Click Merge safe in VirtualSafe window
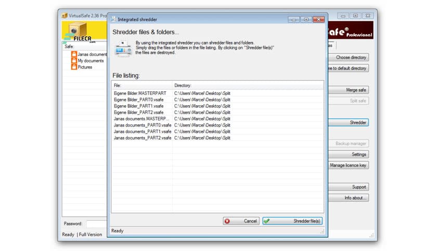435x251 pixels. click(349, 90)
